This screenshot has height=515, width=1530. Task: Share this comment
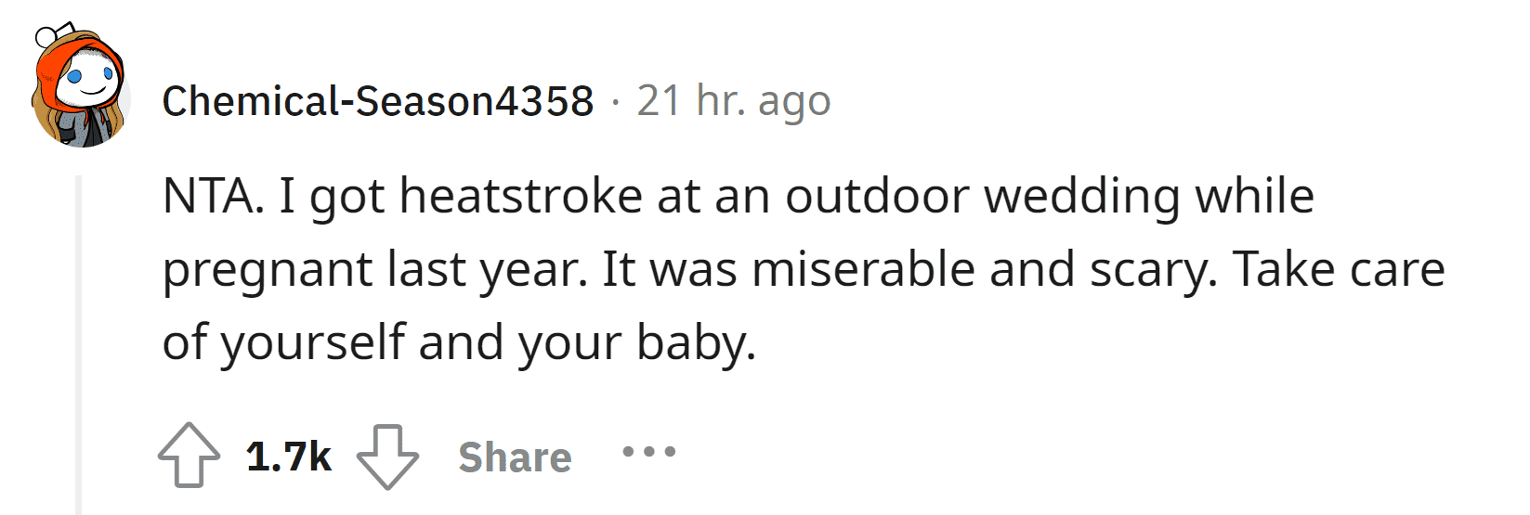tap(515, 457)
